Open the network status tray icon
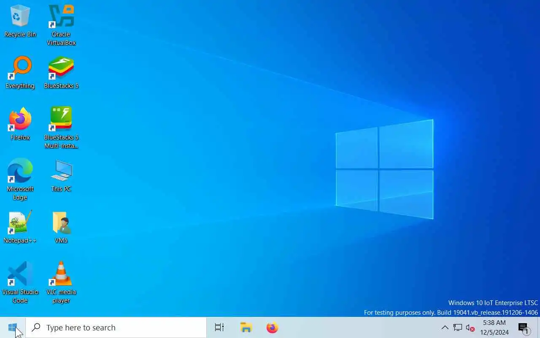The height and width of the screenshot is (338, 540). (x=458, y=327)
